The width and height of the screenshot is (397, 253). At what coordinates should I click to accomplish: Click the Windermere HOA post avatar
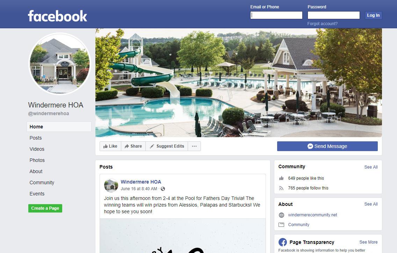111,185
